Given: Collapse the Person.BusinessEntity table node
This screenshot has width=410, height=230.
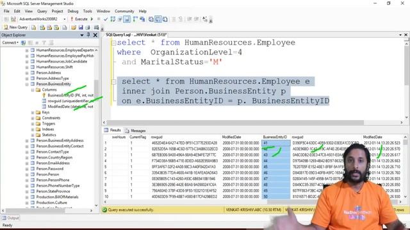Looking at the screenshot, I should [x=27, y=84].
